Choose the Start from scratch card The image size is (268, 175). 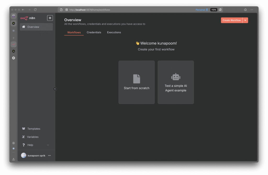click(x=137, y=82)
